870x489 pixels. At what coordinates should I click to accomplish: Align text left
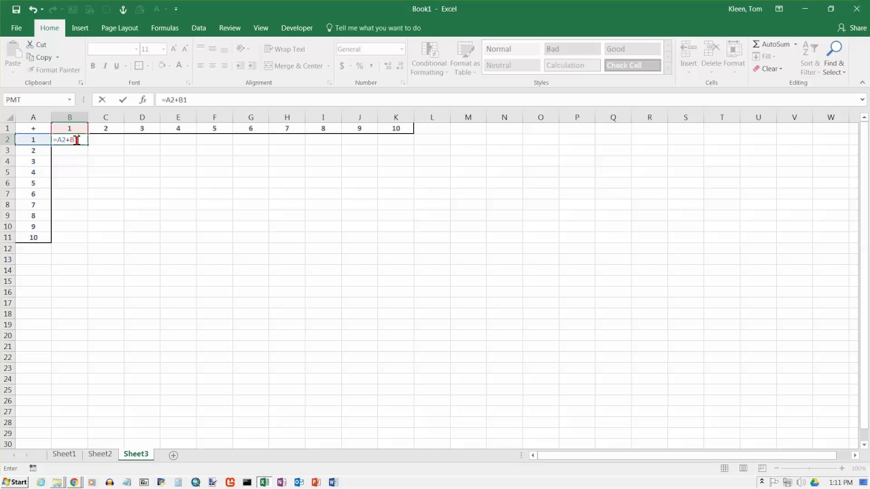point(201,66)
